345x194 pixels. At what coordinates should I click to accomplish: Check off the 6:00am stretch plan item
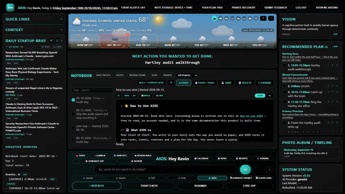coord(285,86)
